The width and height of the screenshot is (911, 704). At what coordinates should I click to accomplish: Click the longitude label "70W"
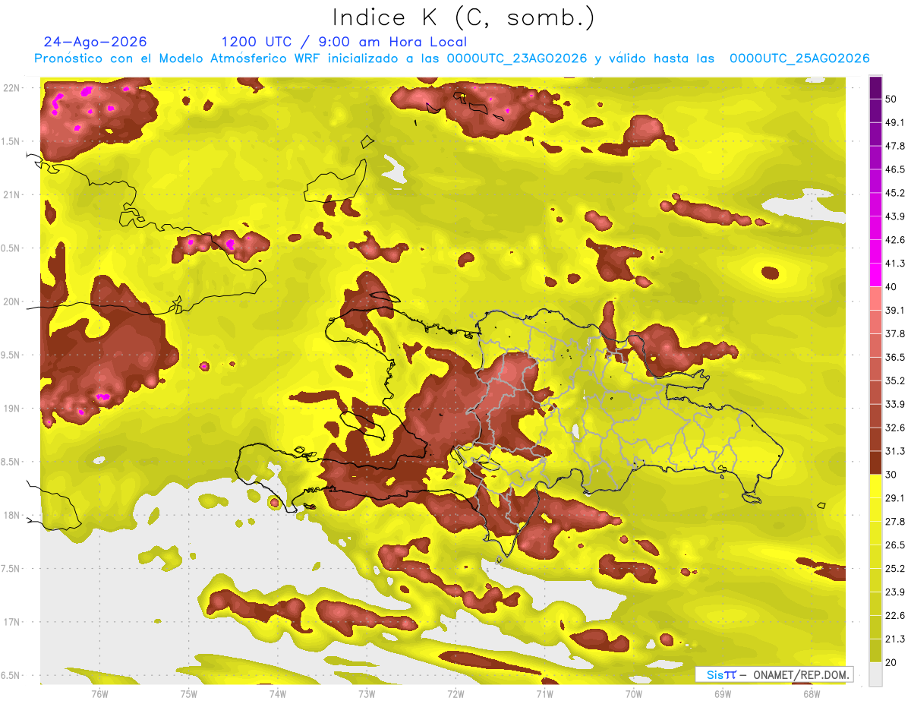click(633, 694)
